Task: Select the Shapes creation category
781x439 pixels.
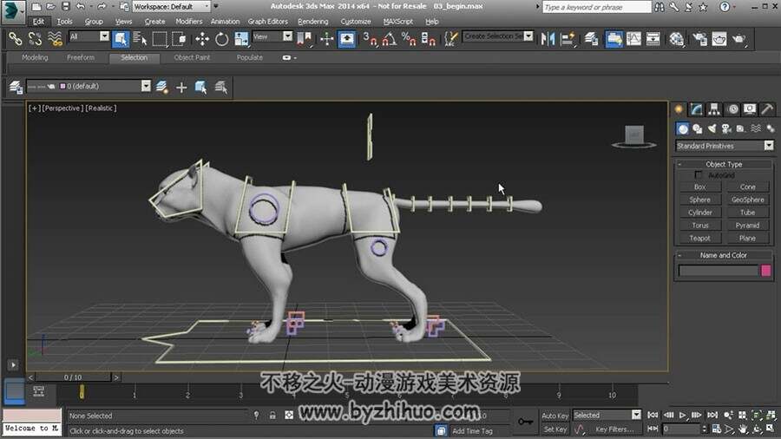Action: [698, 129]
